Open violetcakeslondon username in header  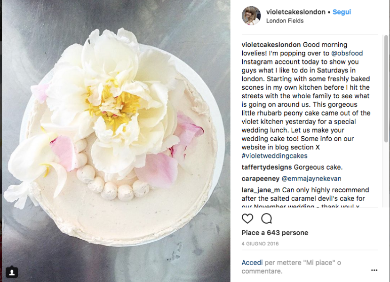pyautogui.click(x=296, y=12)
